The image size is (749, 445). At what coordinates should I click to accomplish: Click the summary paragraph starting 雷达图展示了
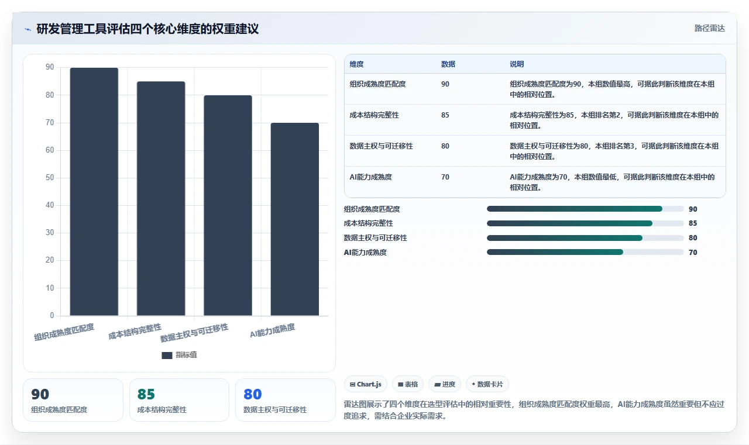(534, 410)
